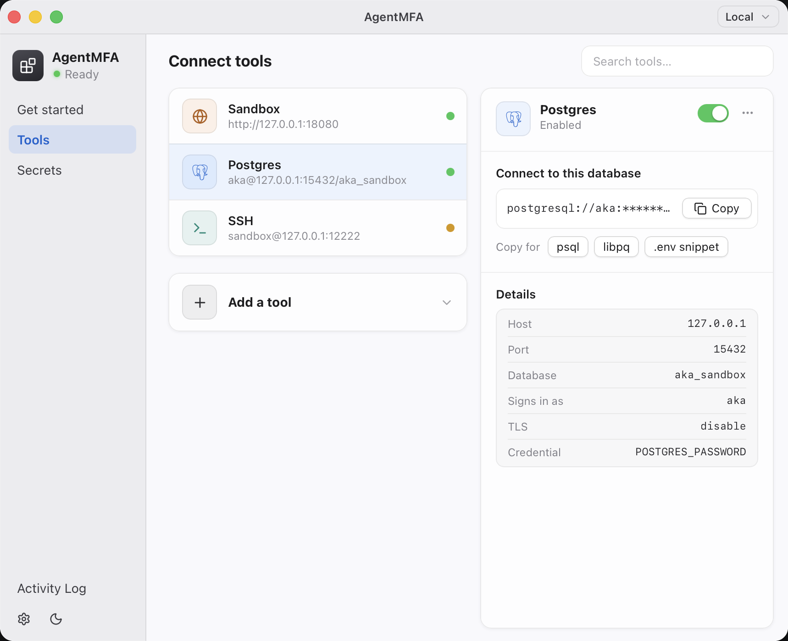Click the Sandbox globe icon

(200, 116)
